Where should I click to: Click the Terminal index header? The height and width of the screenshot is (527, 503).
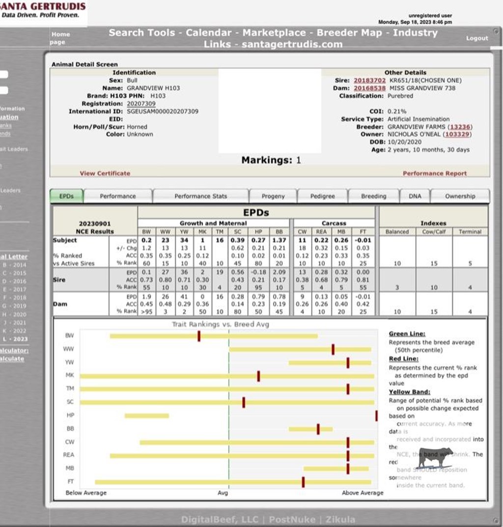(470, 232)
